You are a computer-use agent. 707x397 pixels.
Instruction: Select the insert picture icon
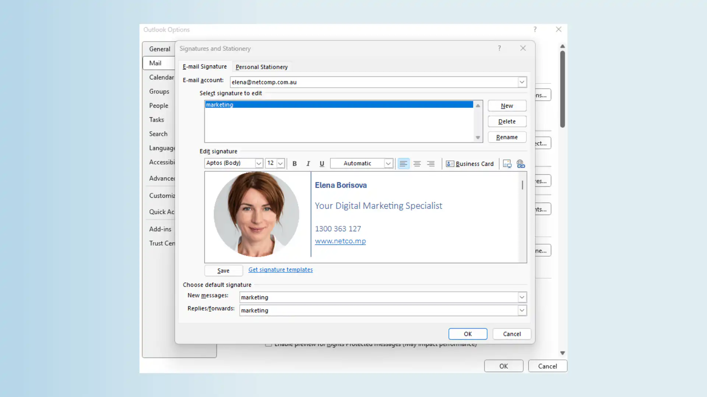[507, 164]
